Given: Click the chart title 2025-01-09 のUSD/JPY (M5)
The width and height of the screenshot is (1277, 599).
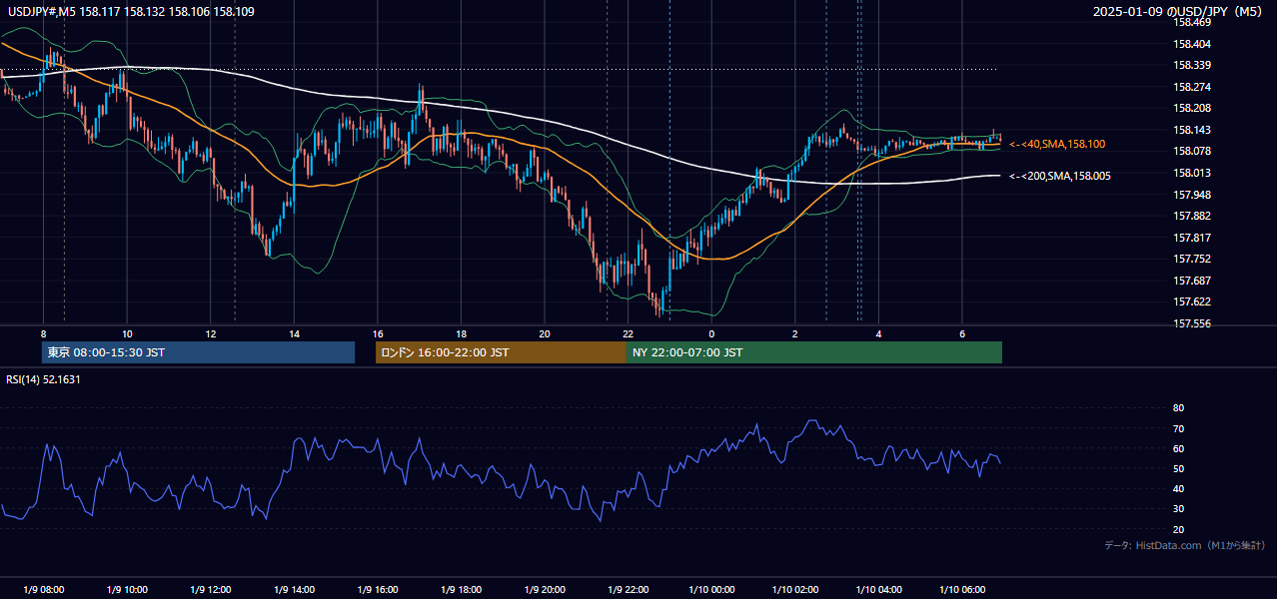Looking at the screenshot, I should (x=1179, y=11).
